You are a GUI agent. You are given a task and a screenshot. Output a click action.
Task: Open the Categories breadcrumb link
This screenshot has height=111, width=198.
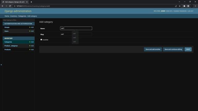(x=22, y=16)
